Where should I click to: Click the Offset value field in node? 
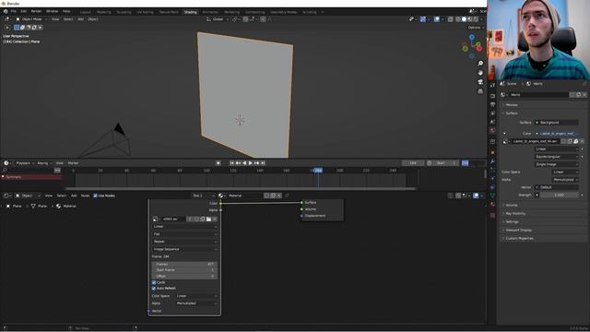tap(184, 277)
